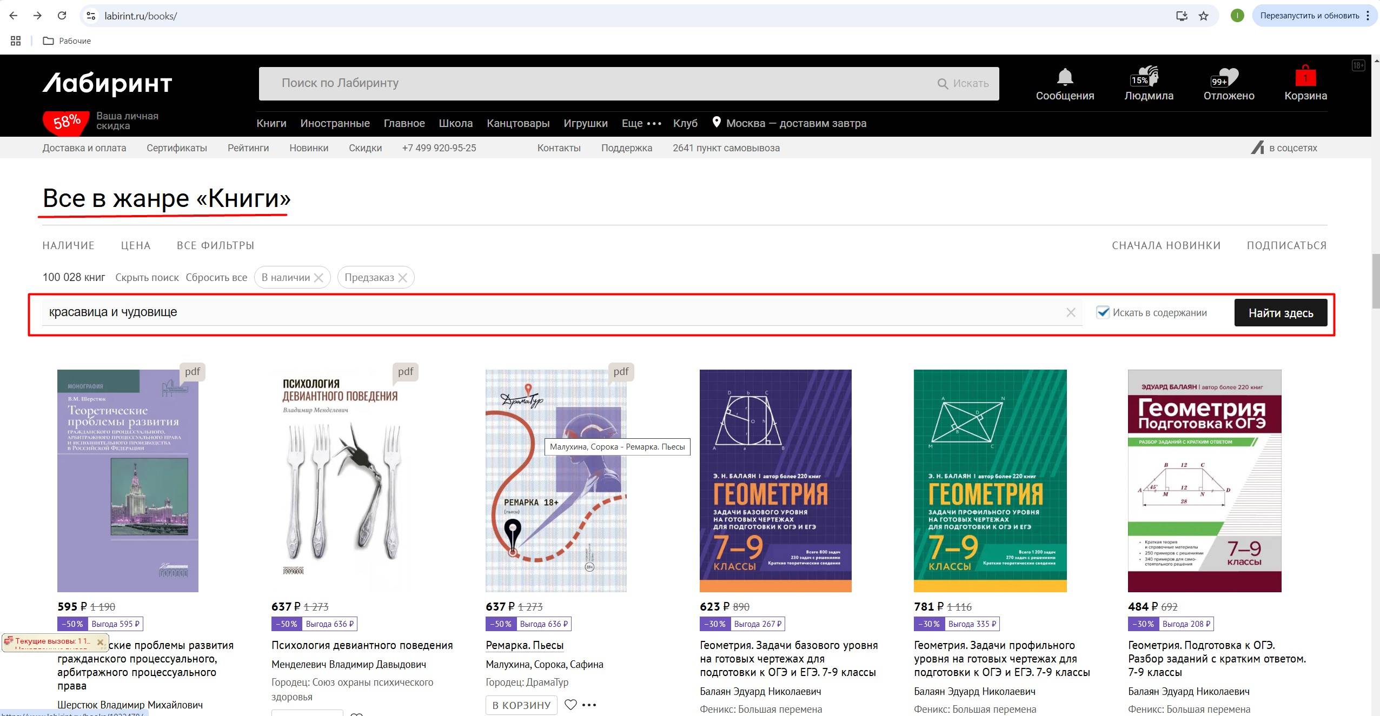Expand the ЦЕНА filter

tap(136, 245)
